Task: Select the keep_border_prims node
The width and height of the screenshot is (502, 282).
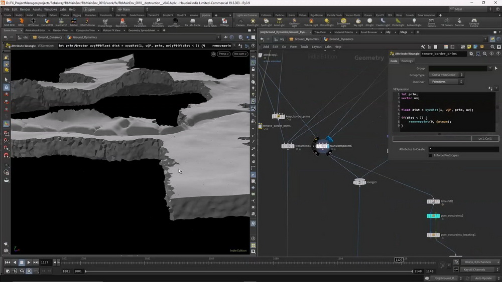Action: point(278,116)
